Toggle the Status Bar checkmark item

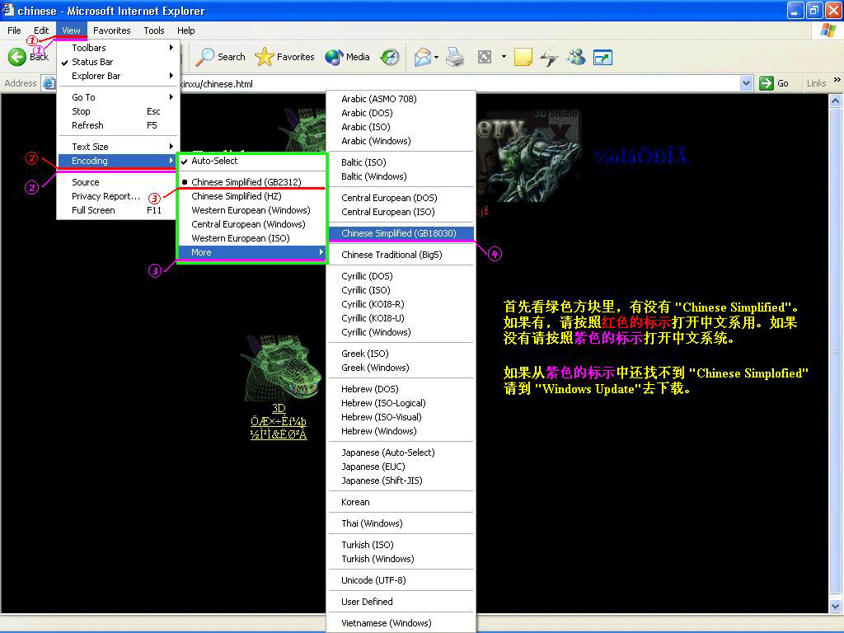tap(118, 62)
